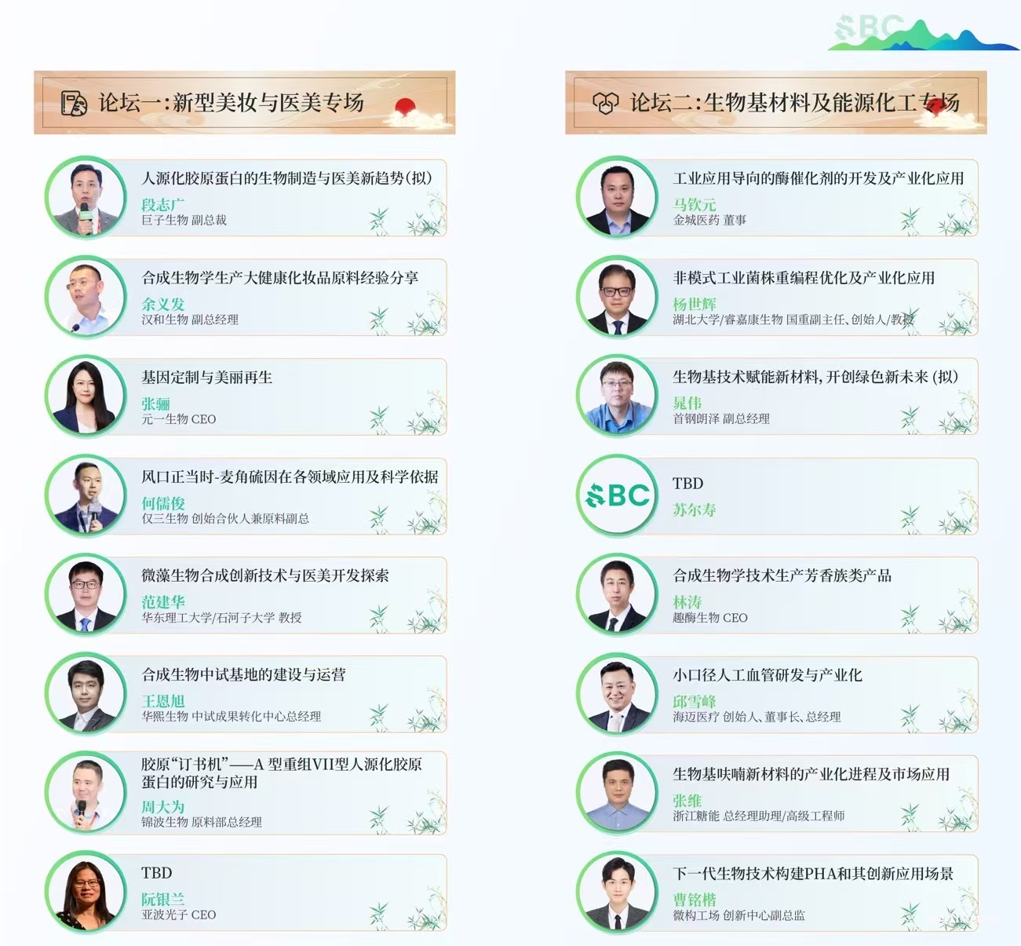Click affiliation 锦波生物 原料部总经理

coord(202,822)
